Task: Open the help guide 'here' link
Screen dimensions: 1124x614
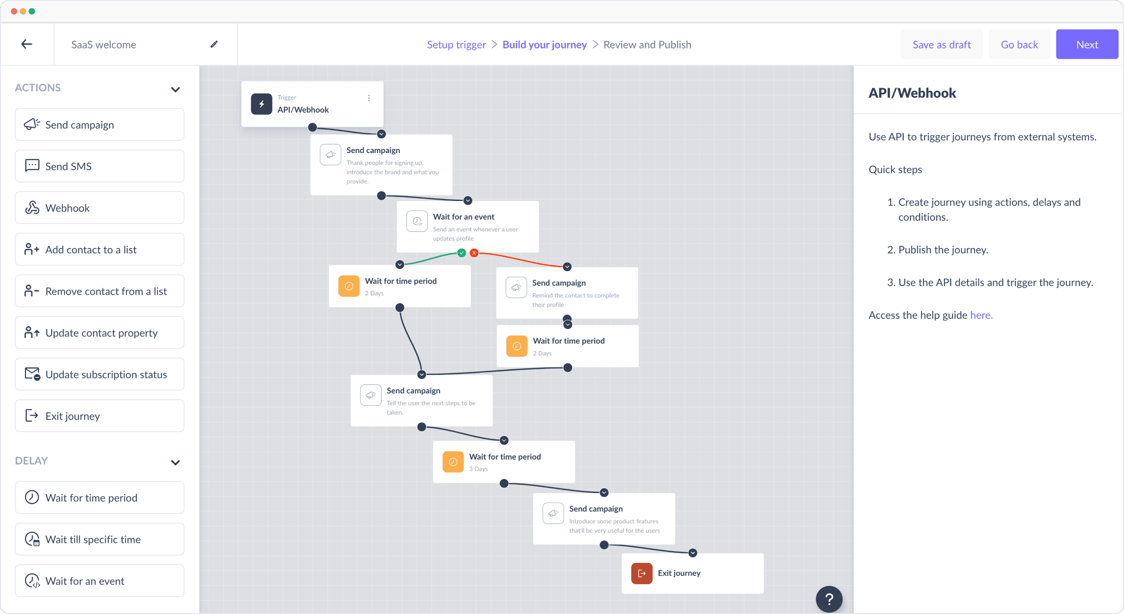Action: pyautogui.click(x=981, y=315)
